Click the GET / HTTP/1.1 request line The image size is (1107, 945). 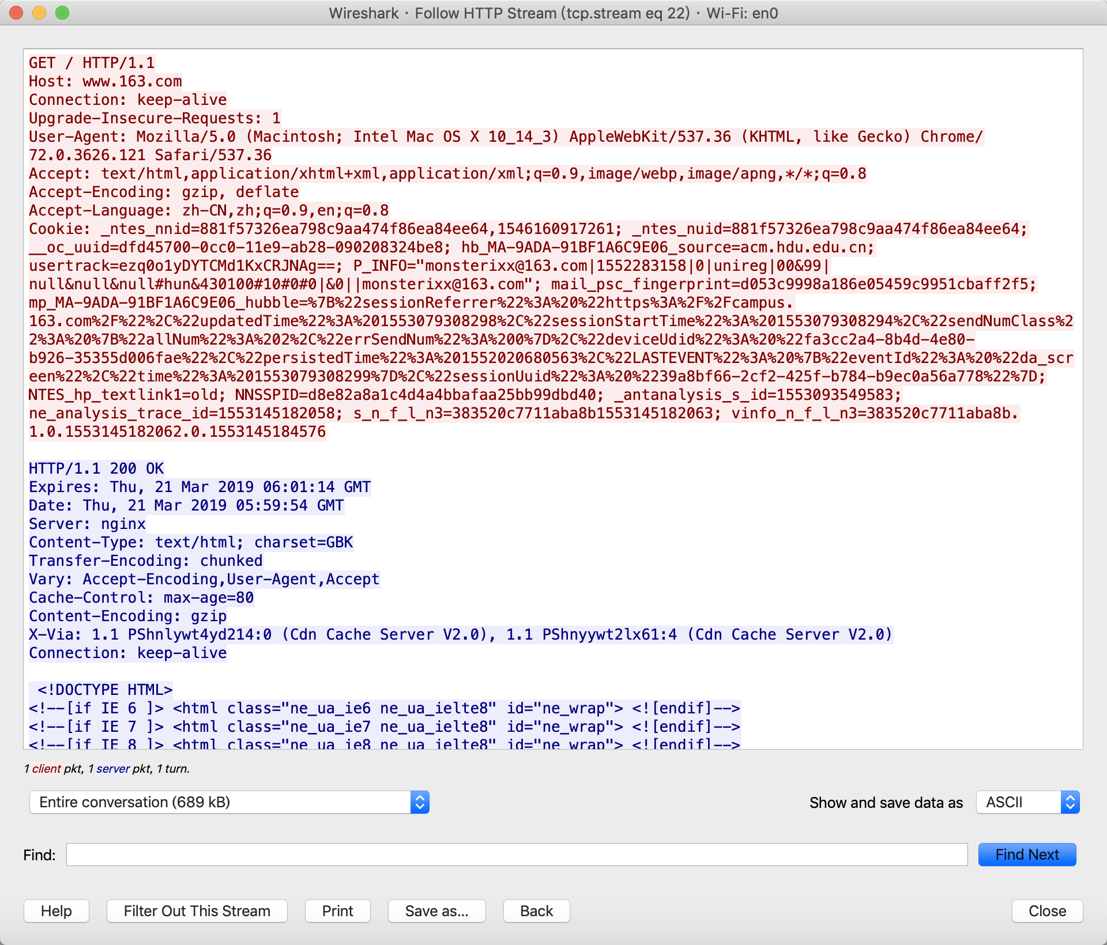click(x=92, y=63)
